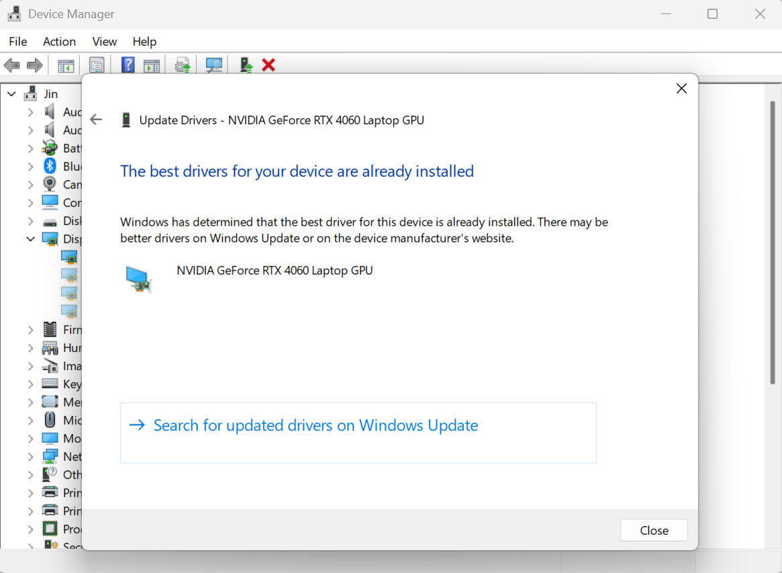This screenshot has width=782, height=573.
Task: Select the Imaging devices icon in tree
Action: [50, 366]
